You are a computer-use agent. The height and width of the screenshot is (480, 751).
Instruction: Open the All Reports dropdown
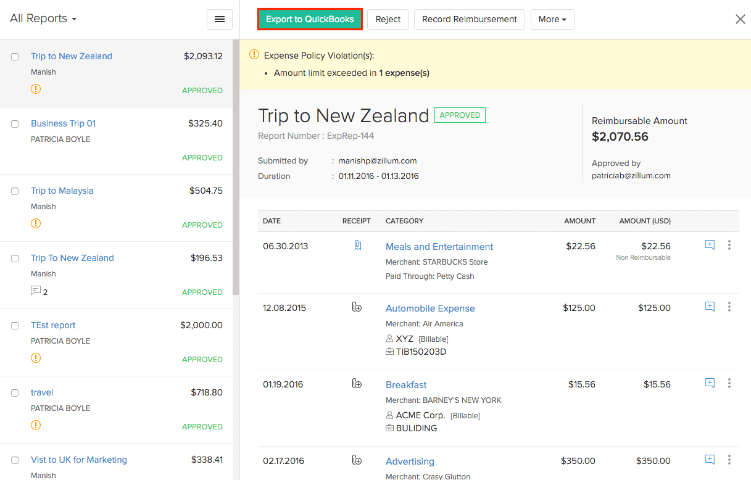pos(43,19)
